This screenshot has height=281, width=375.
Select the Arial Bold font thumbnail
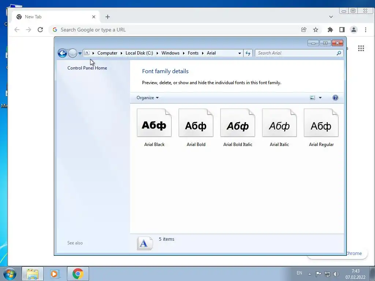pyautogui.click(x=196, y=123)
